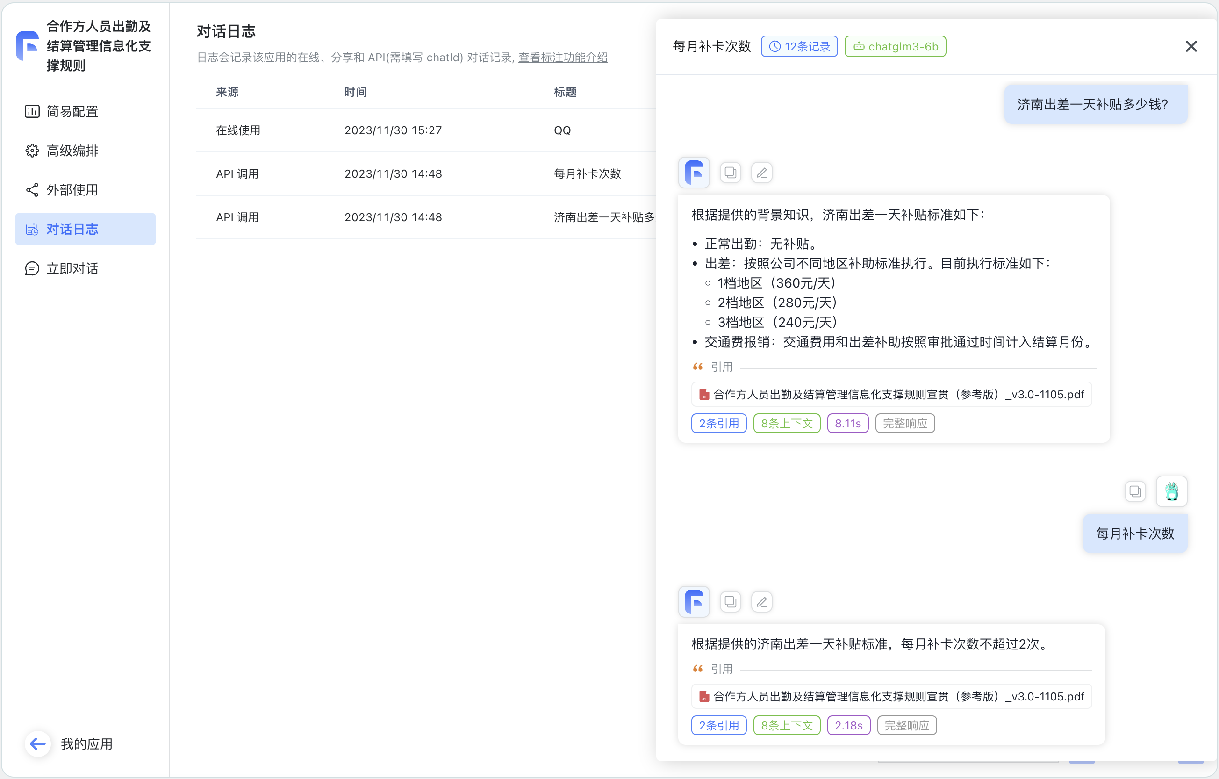The height and width of the screenshot is (779, 1219).
Task: Click the back arrow next to 我的应用
Action: tap(37, 743)
